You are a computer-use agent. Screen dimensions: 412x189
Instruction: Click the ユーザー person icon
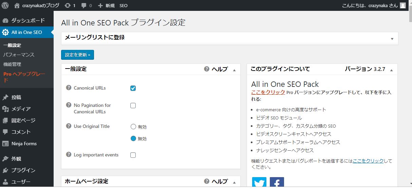5,182
